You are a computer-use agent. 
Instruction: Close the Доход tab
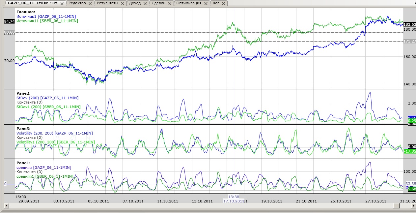click(145, 3)
